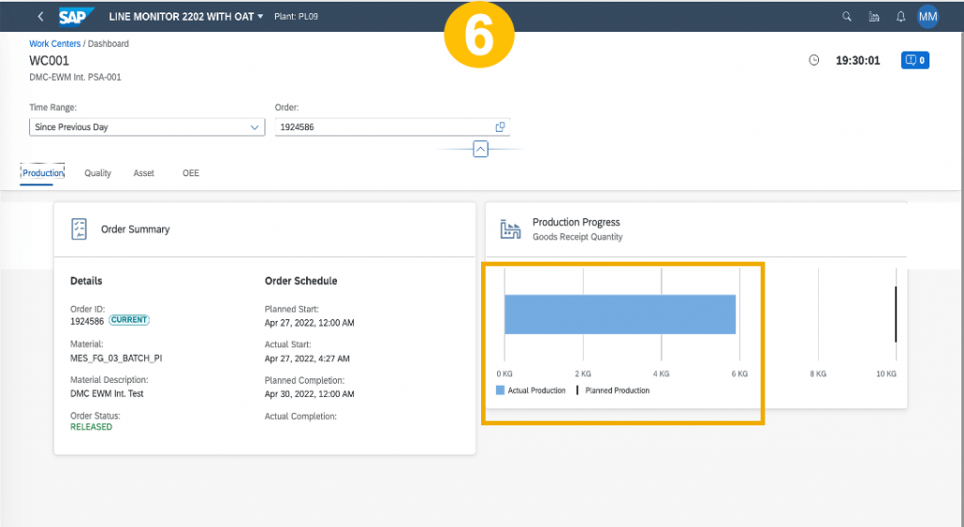Toggle the Actual Production legend item

pos(531,390)
